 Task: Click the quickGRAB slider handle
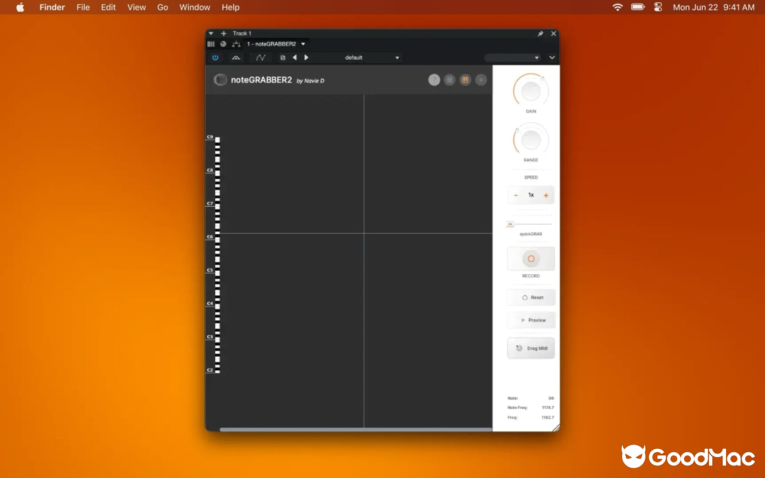coord(510,224)
